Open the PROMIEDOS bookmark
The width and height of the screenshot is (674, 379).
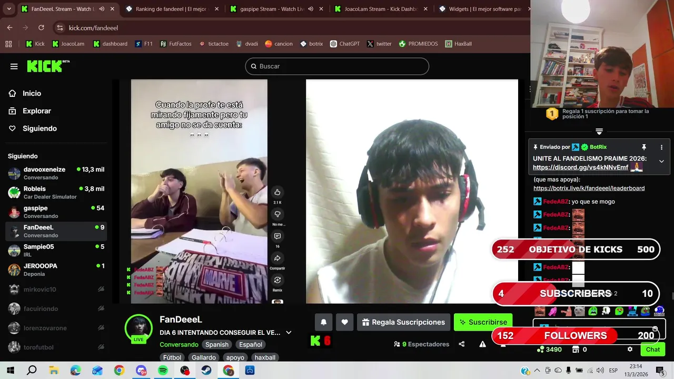tap(418, 44)
